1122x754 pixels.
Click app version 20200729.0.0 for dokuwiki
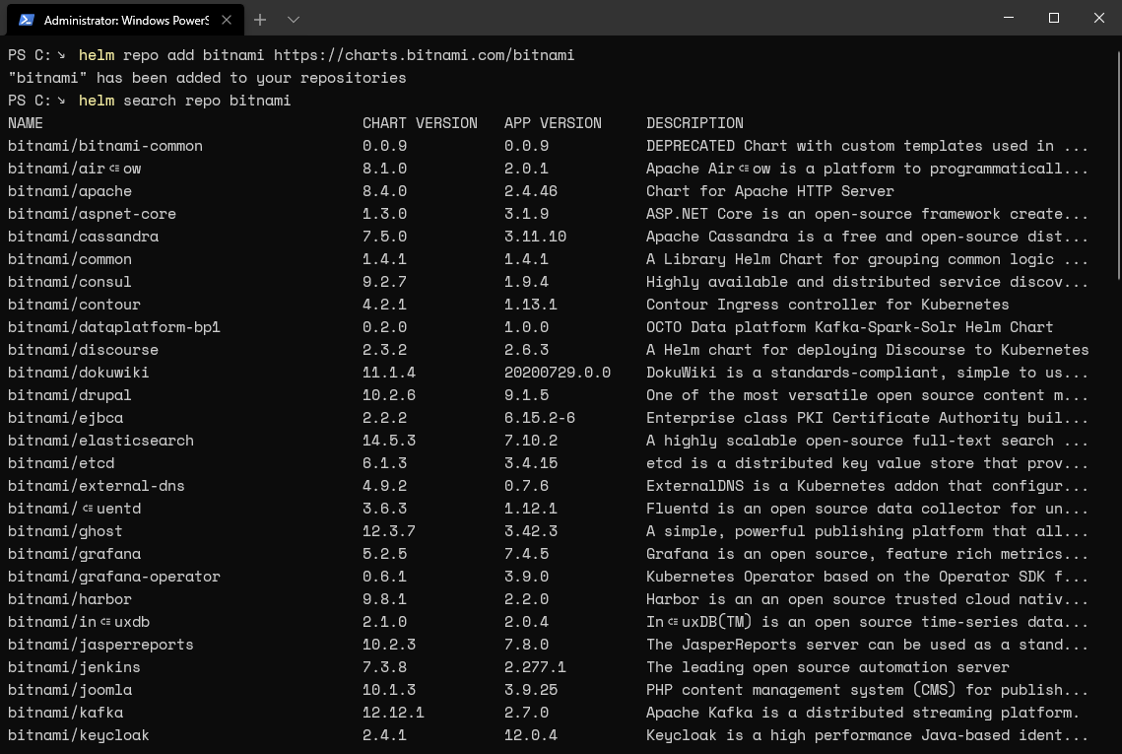click(558, 373)
